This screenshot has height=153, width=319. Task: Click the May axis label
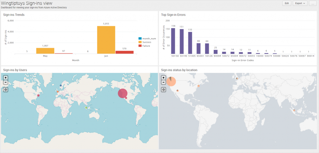tap(45, 56)
